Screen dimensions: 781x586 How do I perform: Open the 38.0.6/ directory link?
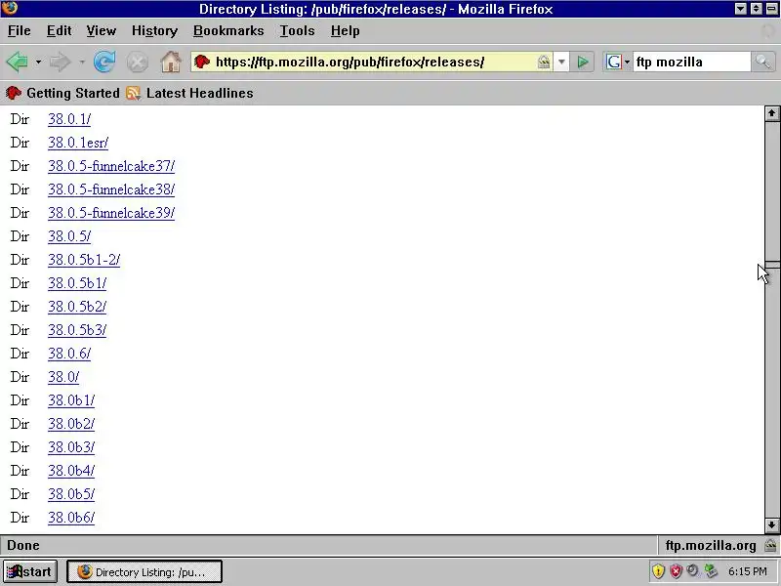tap(69, 354)
